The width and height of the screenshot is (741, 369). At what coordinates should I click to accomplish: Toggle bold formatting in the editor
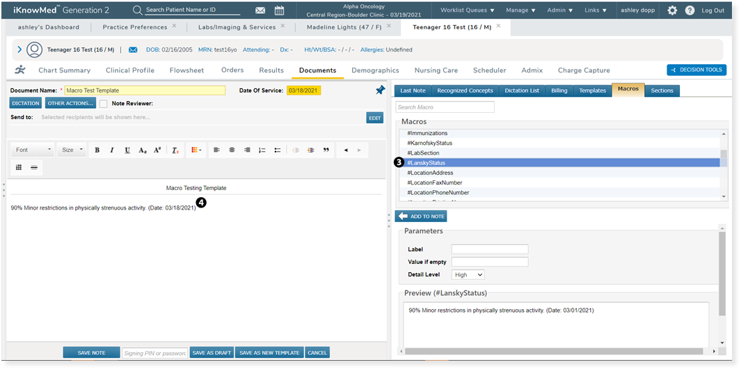[97, 150]
